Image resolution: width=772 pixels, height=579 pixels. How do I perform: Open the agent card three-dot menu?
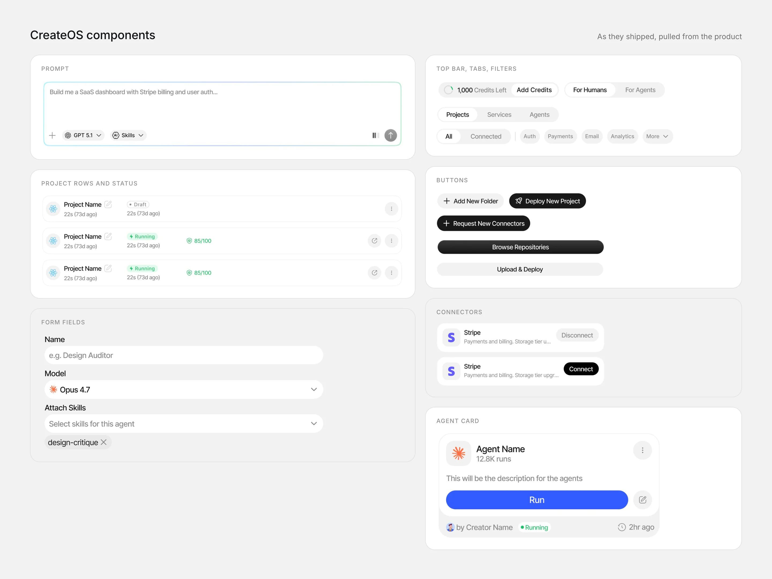pyautogui.click(x=642, y=450)
